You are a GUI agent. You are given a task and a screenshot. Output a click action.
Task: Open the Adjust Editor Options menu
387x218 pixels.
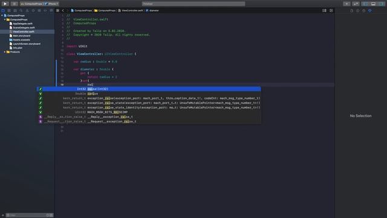pos(324,11)
